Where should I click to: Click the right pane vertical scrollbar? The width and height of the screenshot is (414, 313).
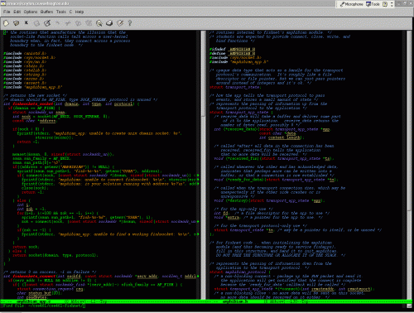(x=409, y=165)
